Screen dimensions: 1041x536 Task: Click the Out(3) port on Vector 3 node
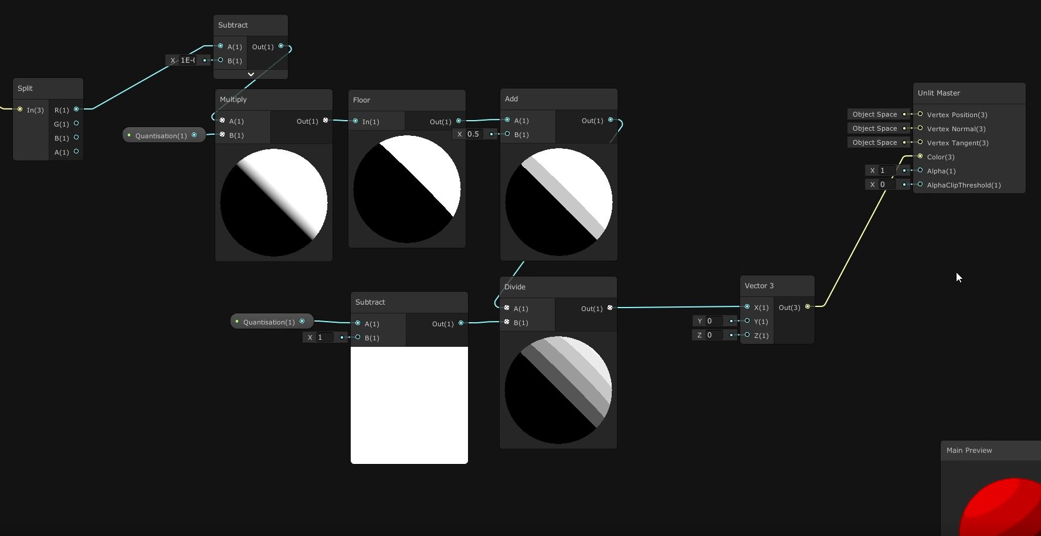(808, 307)
